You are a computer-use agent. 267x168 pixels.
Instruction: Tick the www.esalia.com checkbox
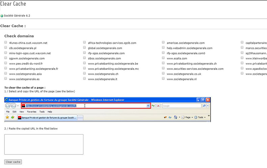pos(163,58)
